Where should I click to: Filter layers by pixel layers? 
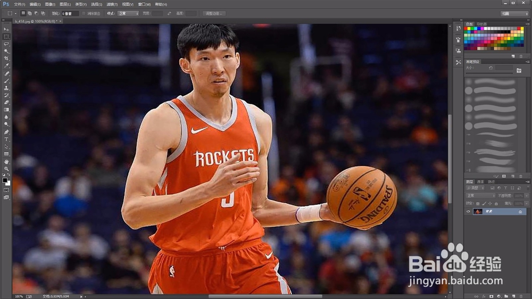click(492, 188)
